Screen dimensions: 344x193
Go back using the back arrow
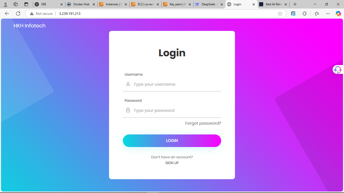click(7, 14)
